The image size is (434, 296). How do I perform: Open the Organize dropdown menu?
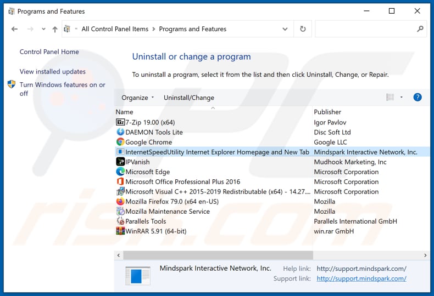pos(137,98)
